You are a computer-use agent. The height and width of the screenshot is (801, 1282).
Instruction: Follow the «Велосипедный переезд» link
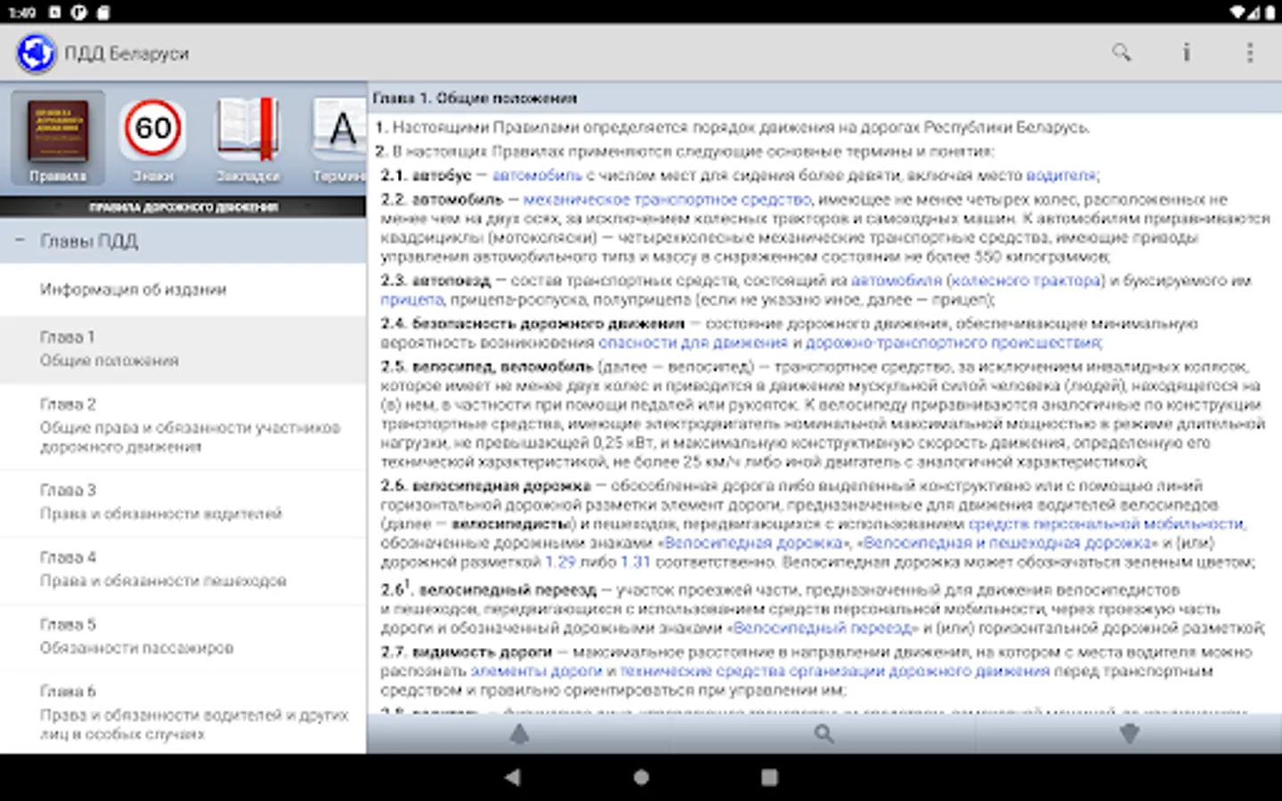824,628
